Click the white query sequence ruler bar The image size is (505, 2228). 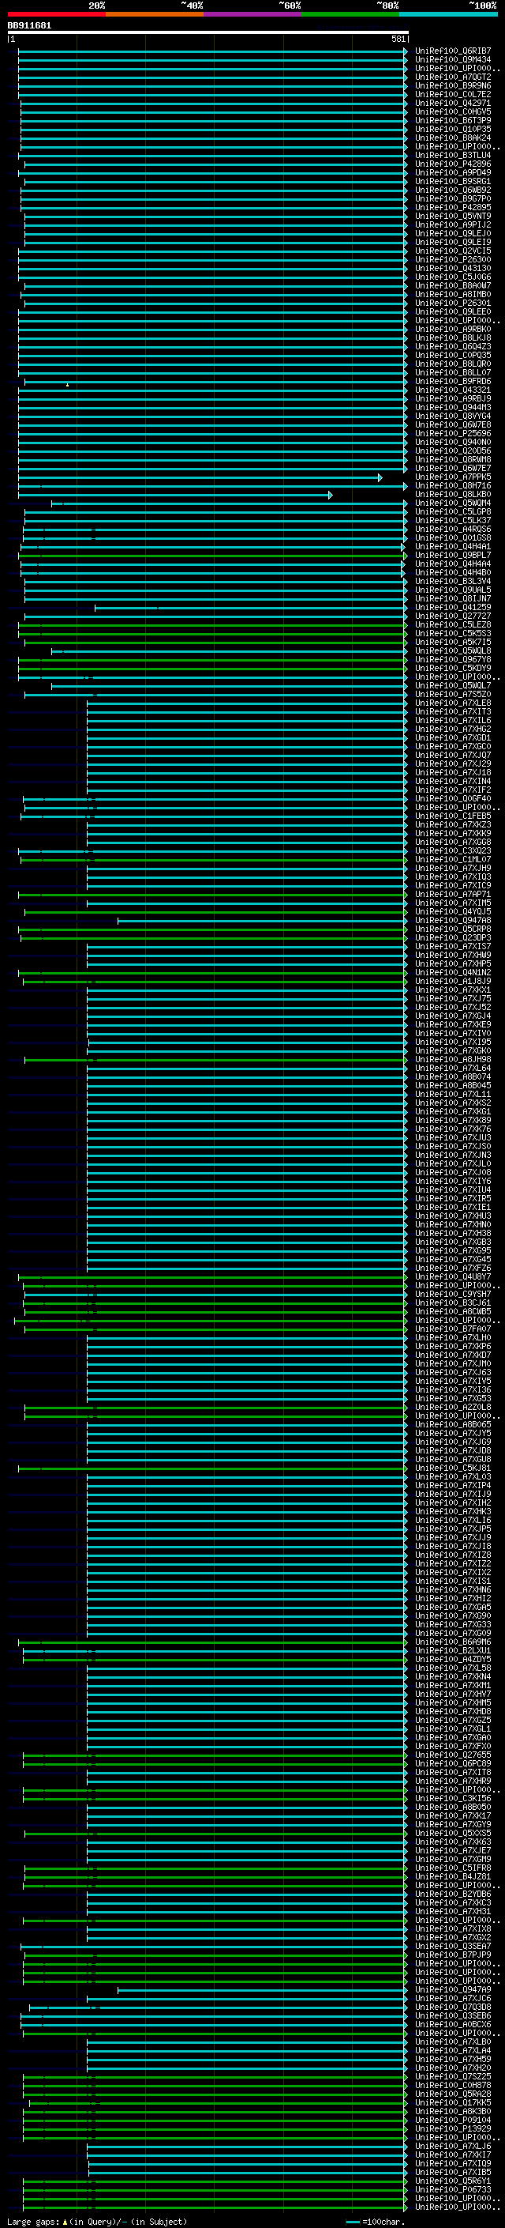pyautogui.click(x=208, y=33)
